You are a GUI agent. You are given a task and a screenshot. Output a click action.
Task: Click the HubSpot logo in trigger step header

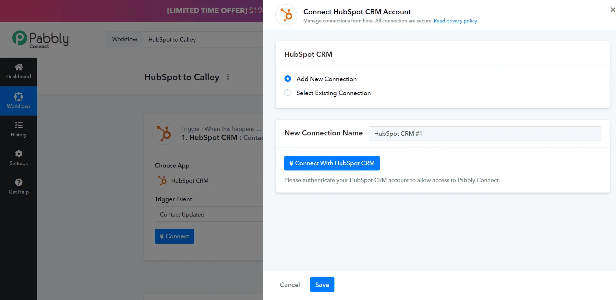tap(164, 133)
